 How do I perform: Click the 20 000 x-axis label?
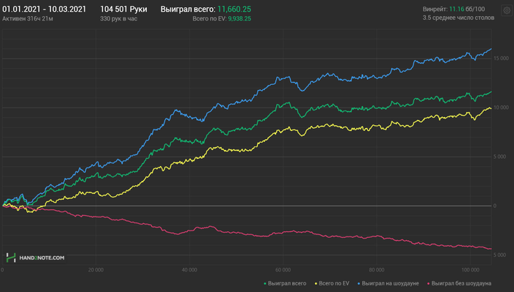[x=95, y=270]
